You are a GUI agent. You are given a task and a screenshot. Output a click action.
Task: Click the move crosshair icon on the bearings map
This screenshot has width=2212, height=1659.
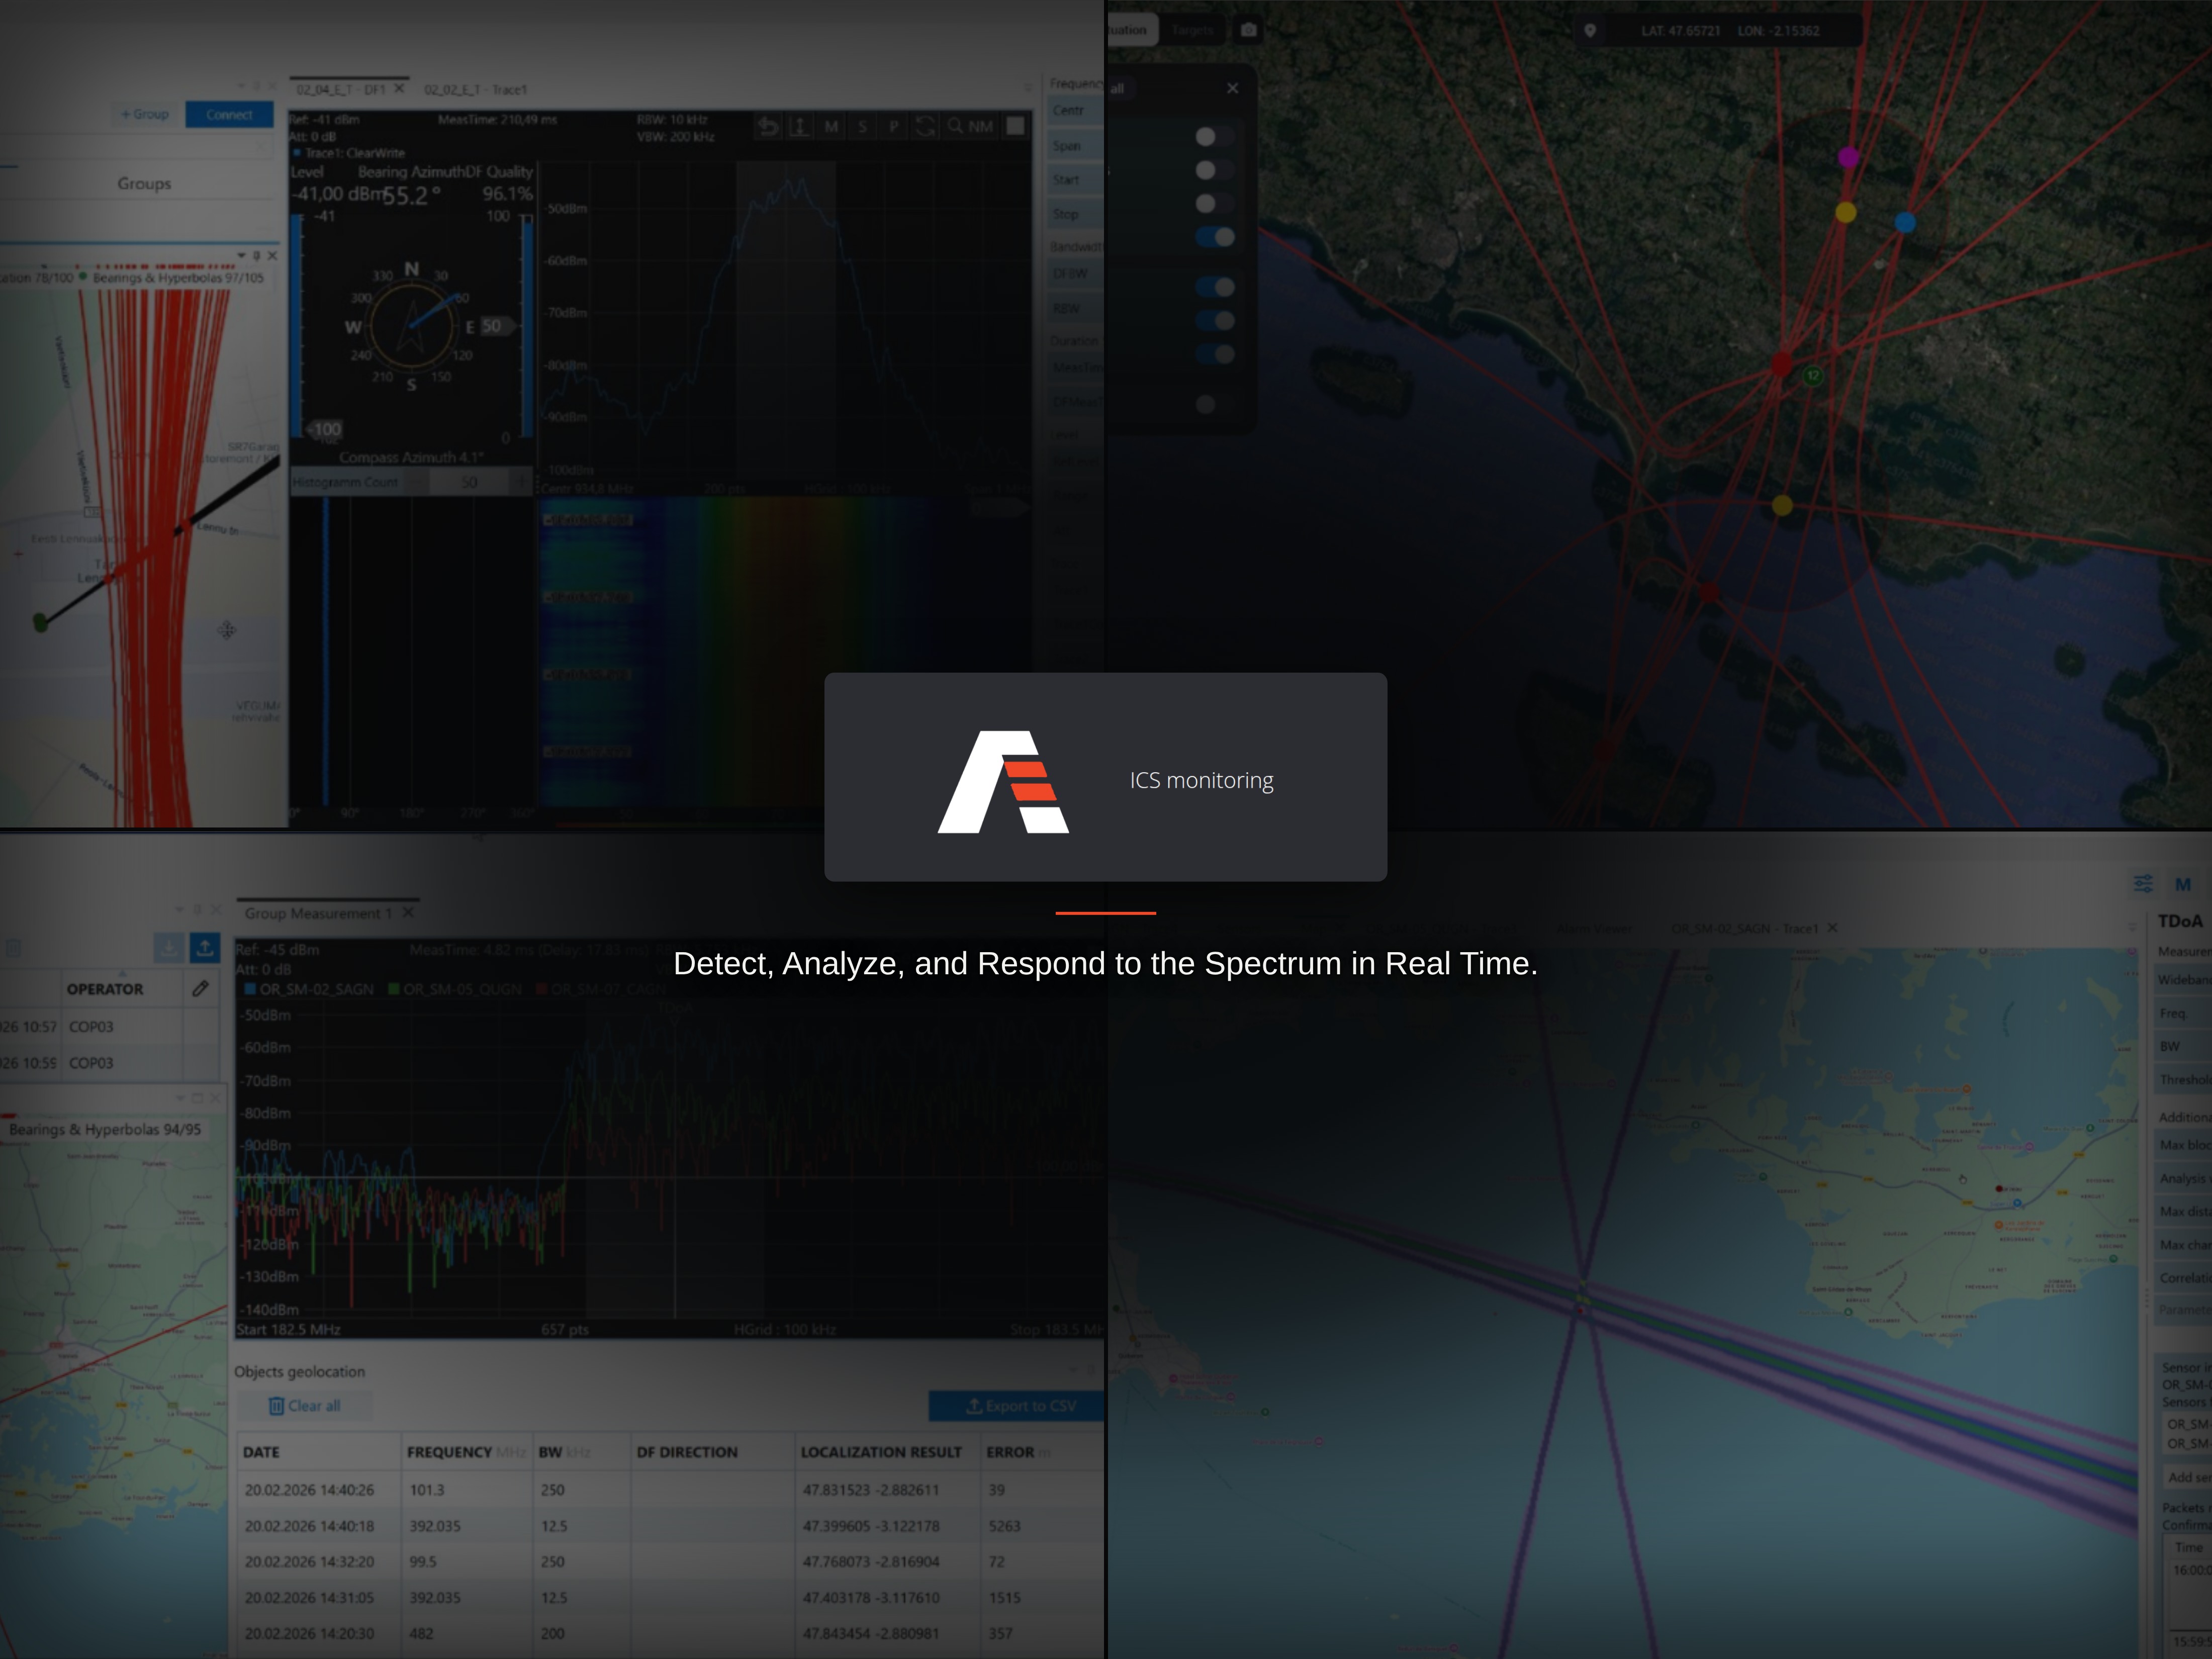(227, 629)
